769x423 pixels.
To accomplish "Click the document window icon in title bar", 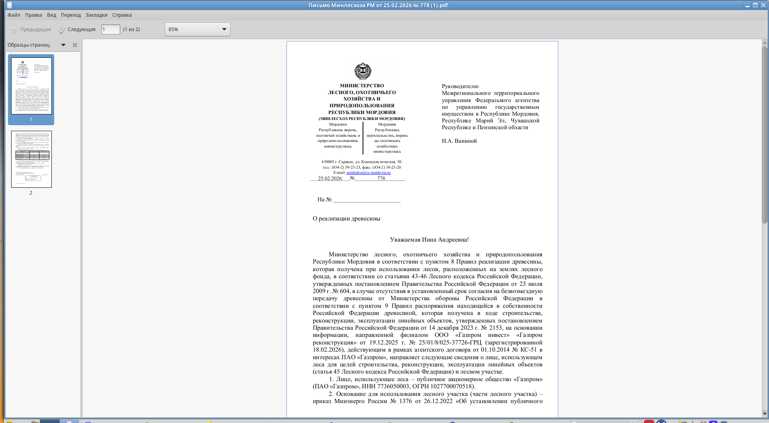I will pos(10,5).
